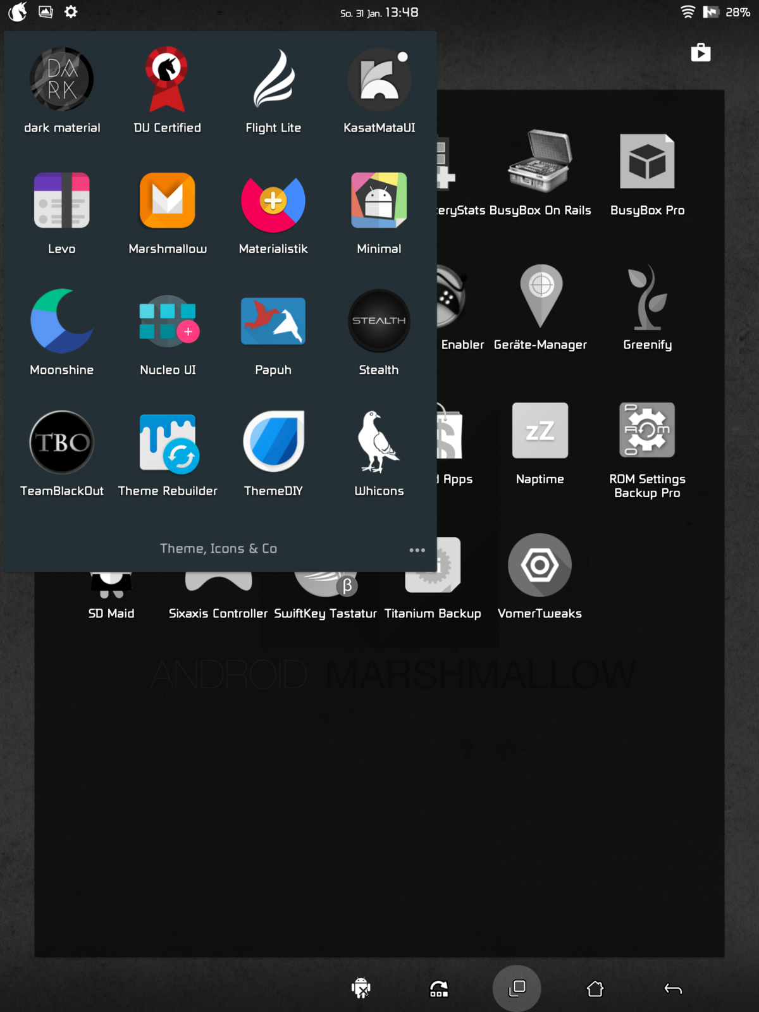Tap the back navigation arrow
The width and height of the screenshot is (759, 1012).
click(673, 989)
